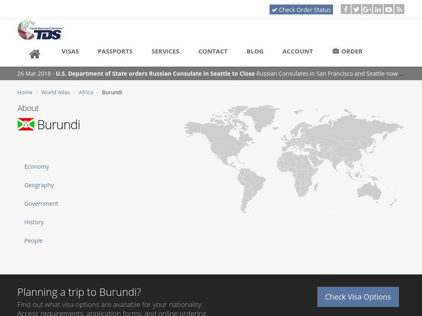Screen dimensions: 422x316
Task: Open the VISAS menu
Action: [x=70, y=51]
